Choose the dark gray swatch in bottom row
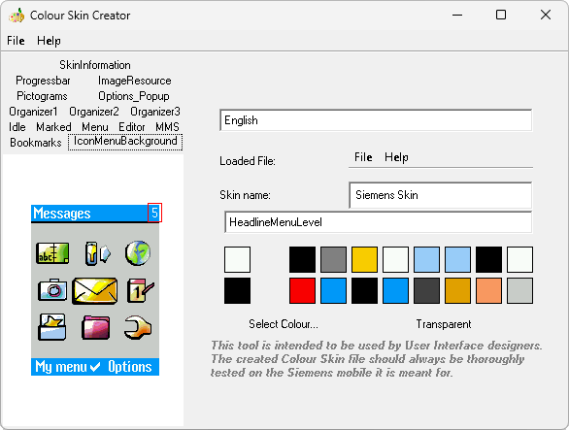The width and height of the screenshot is (569, 430). (x=426, y=290)
